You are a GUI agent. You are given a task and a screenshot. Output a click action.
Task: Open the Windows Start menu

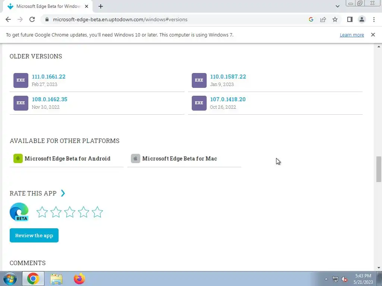coord(10,279)
